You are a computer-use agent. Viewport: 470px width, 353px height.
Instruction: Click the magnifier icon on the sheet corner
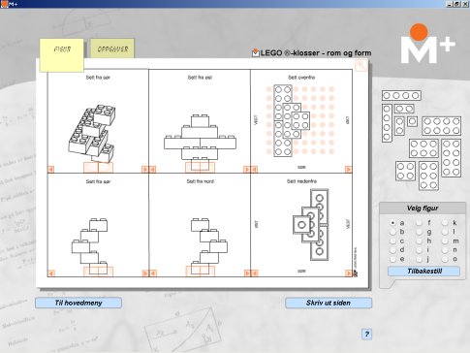click(360, 66)
